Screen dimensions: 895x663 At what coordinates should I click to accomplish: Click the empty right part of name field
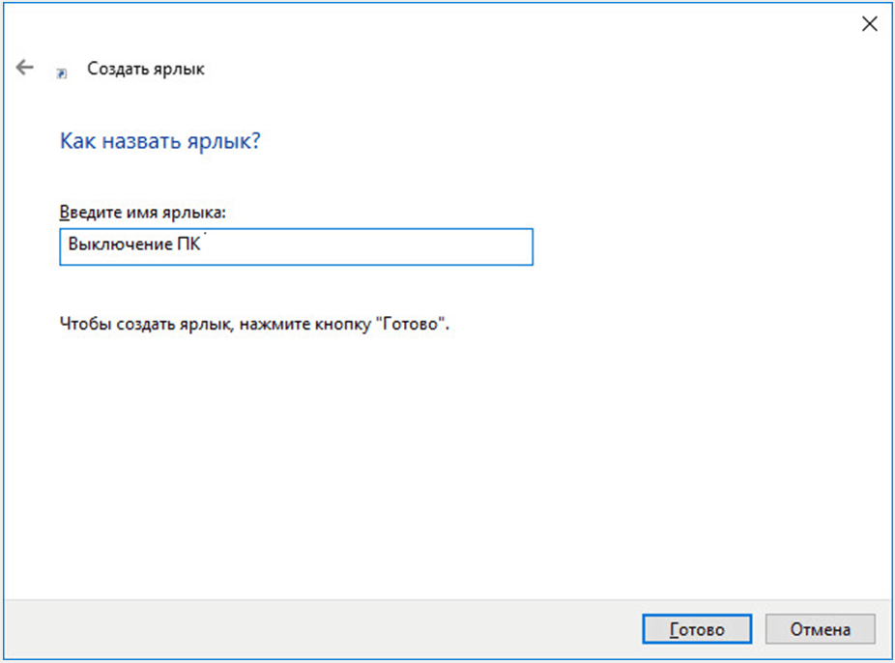[406, 246]
